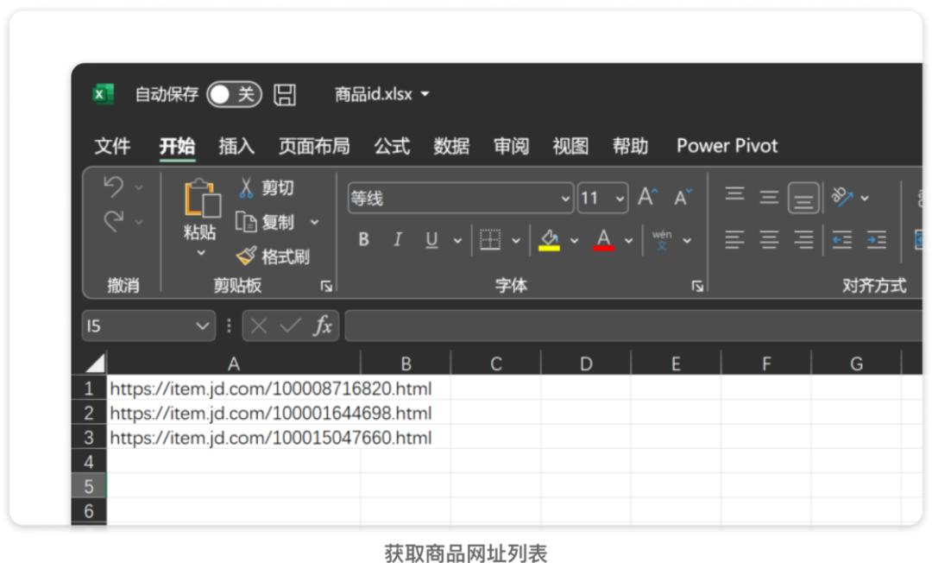Image resolution: width=932 pixels, height=563 pixels.
Task: Click the increase indent icon
Action: [x=876, y=239]
